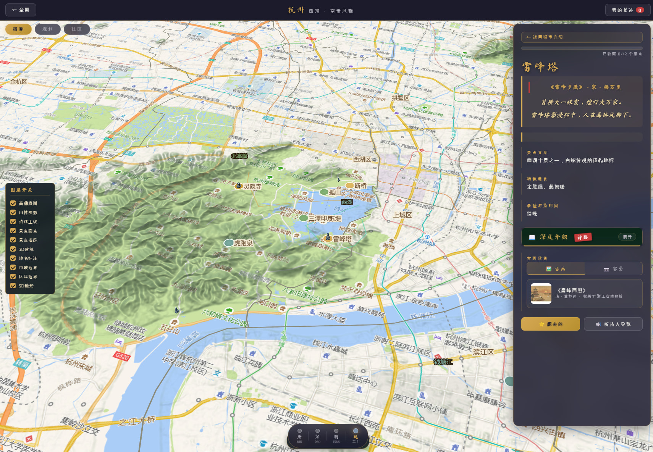
Task: Toggle the 市域边界 layer checkbox
Action: coord(13,267)
